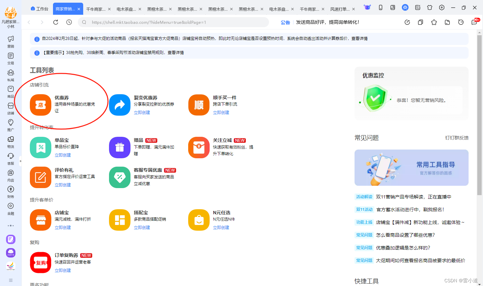Viewport: 483px width, 286px height.
Task: Open the purple notes app icon in sidebar
Action: click(x=11, y=239)
